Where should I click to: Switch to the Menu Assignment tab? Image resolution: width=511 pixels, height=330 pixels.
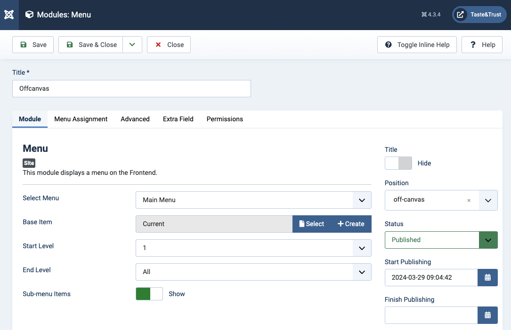(81, 119)
